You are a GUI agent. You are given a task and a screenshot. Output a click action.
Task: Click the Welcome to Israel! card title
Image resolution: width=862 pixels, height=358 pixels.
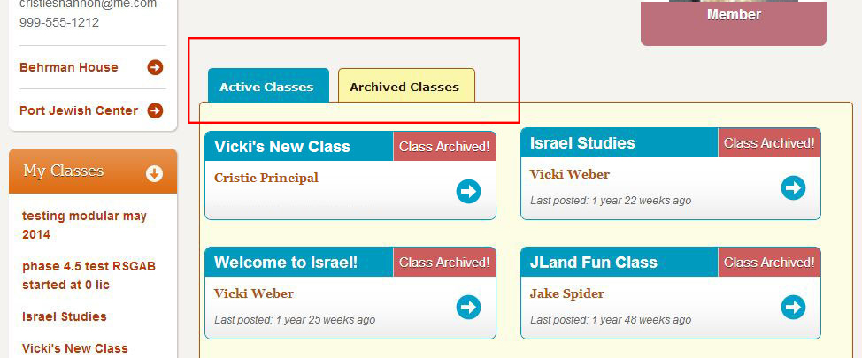click(286, 263)
